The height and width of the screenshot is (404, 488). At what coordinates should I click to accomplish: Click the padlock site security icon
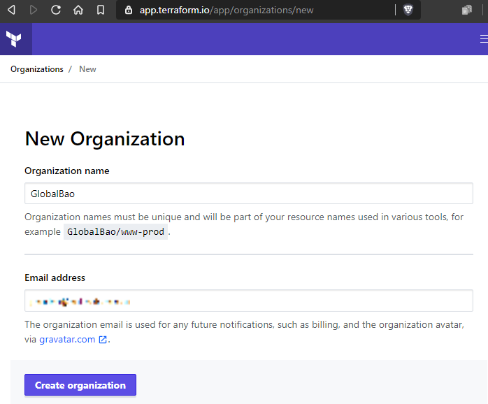128,10
